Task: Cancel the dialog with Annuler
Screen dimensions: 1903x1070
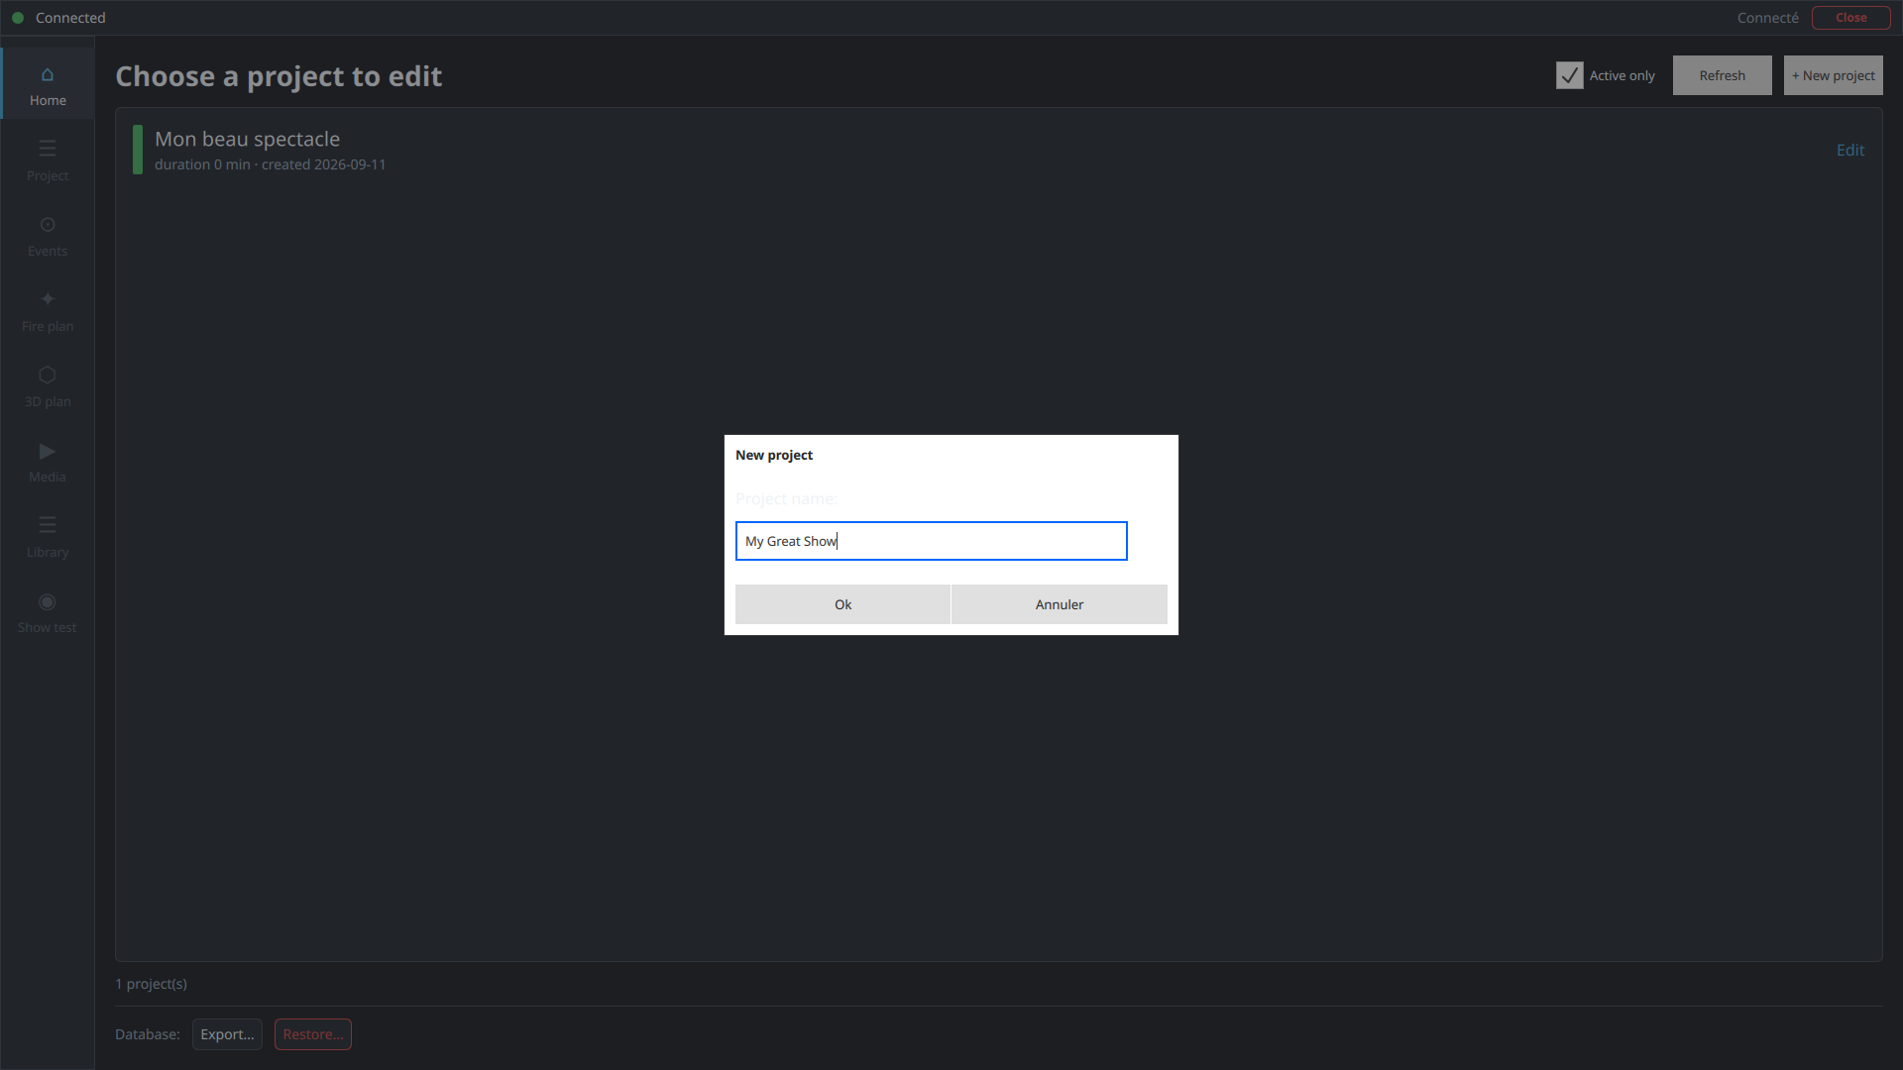Action: (1059, 604)
